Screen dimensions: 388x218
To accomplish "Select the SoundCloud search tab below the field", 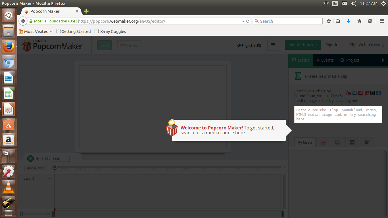I will pos(338,142).
